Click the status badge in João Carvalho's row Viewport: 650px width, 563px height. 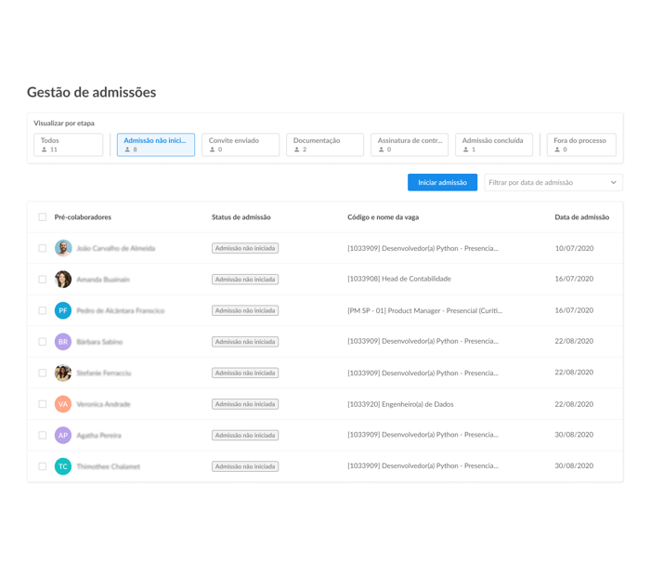(245, 248)
